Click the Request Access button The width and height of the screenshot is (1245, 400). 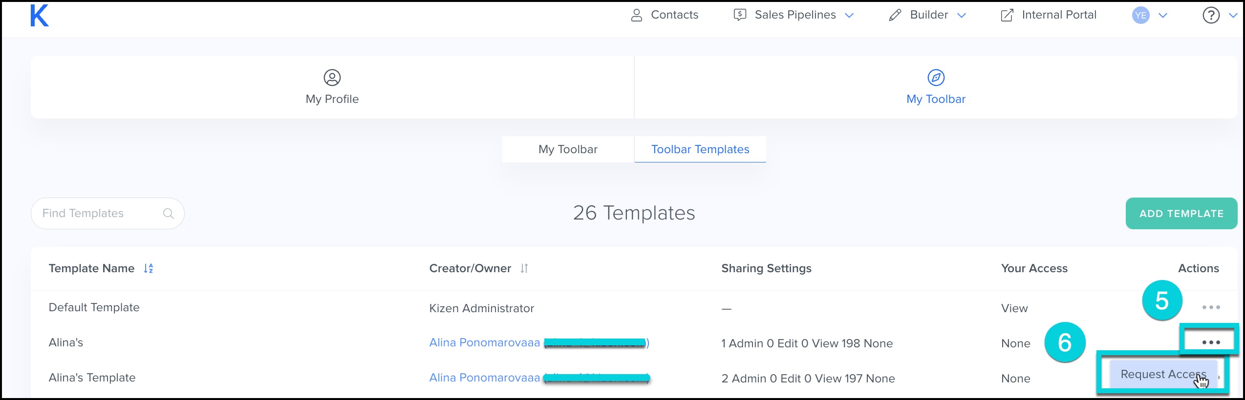pyautogui.click(x=1162, y=374)
